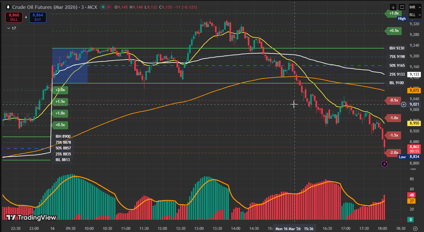Open the BLL unit dropdown
The width and height of the screenshot is (424, 232).
[415, 15]
